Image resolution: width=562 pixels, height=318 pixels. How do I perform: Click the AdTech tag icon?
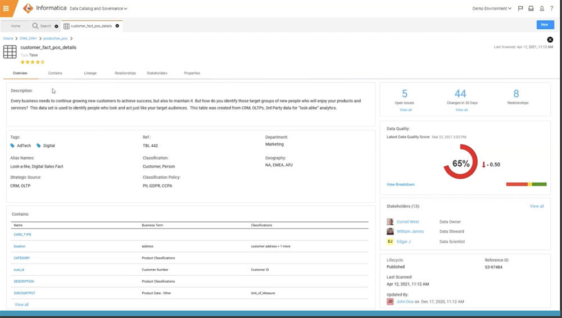(13, 146)
